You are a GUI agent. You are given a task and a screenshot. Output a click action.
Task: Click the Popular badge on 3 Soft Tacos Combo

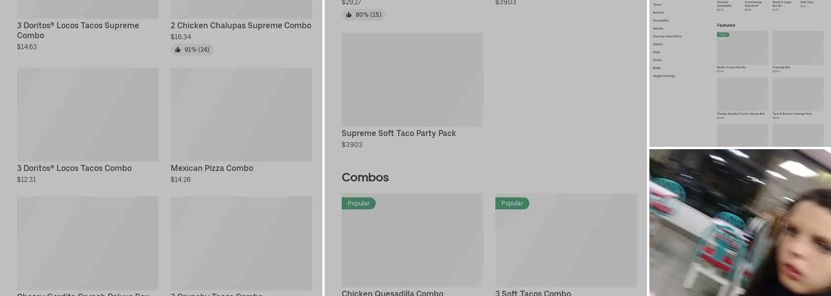[512, 203]
